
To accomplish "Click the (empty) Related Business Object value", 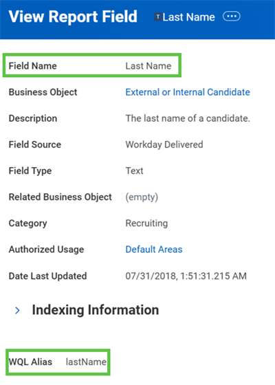I will tap(142, 197).
